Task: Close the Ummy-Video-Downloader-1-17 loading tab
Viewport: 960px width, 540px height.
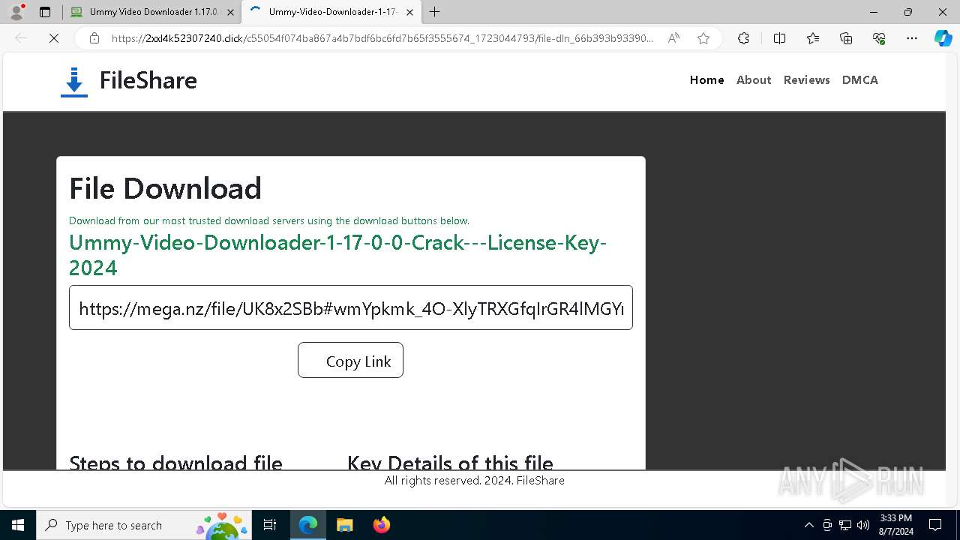Action: (x=409, y=12)
